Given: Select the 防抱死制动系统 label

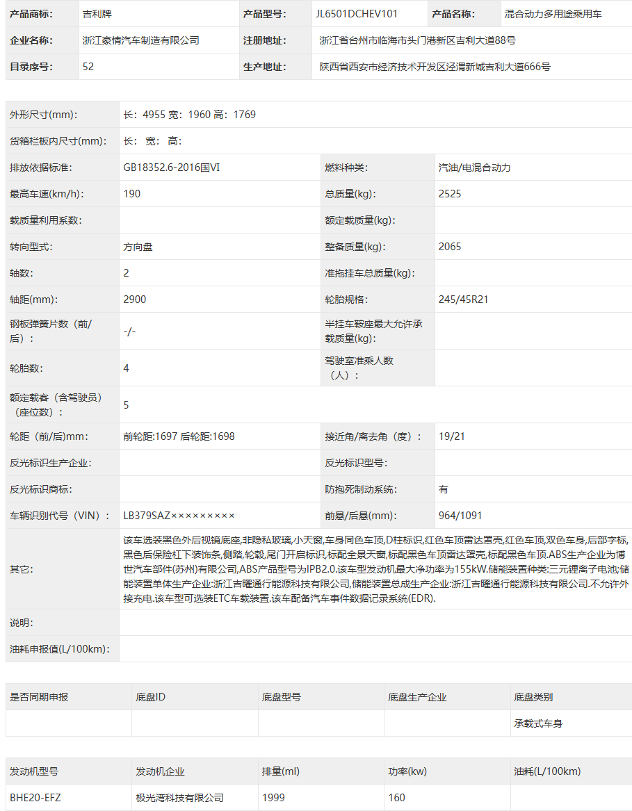Looking at the screenshot, I should (x=361, y=489).
